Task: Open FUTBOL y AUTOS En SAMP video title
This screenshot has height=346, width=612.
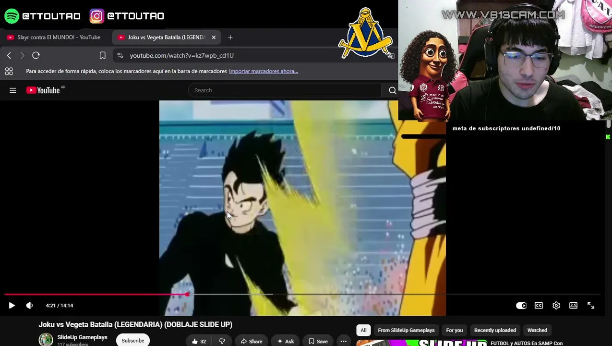Action: (x=527, y=343)
